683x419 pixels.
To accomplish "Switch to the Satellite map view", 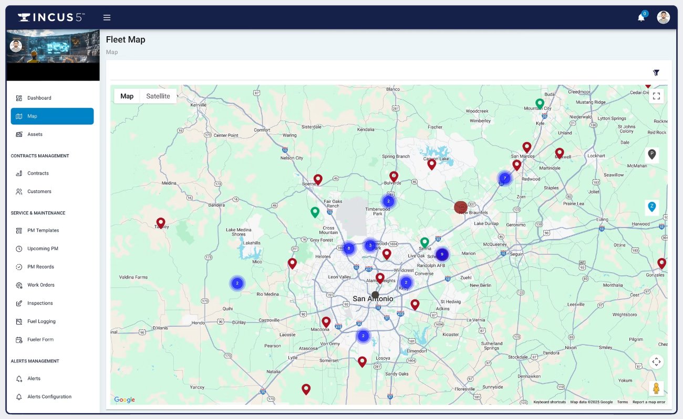I will [159, 96].
